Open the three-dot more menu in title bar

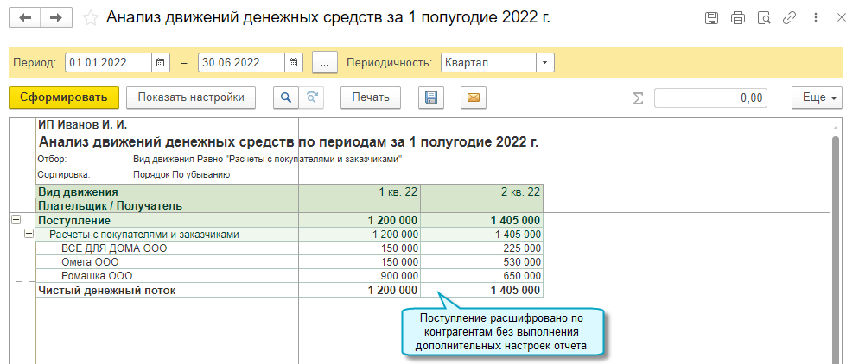tap(817, 18)
